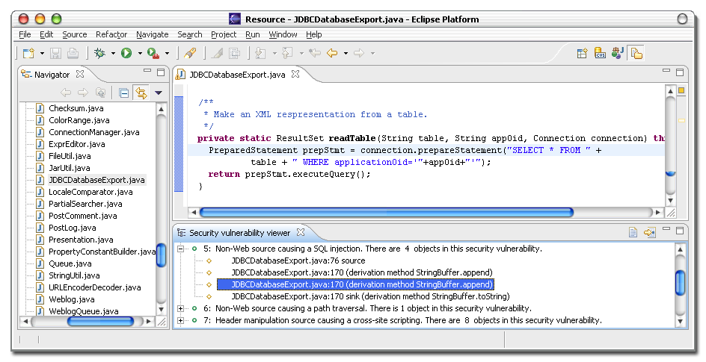Image resolution: width=706 pixels, height=362 pixels.
Task: Expand vulnerability 7 cross-site scripting node
Action: pyautogui.click(x=181, y=320)
